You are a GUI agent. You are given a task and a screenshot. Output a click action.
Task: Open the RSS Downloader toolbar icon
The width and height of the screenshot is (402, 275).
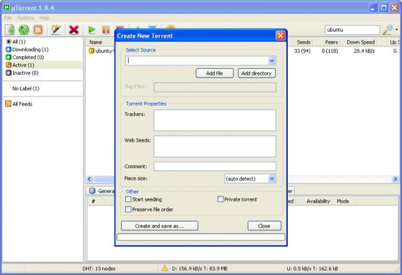[x=38, y=30]
